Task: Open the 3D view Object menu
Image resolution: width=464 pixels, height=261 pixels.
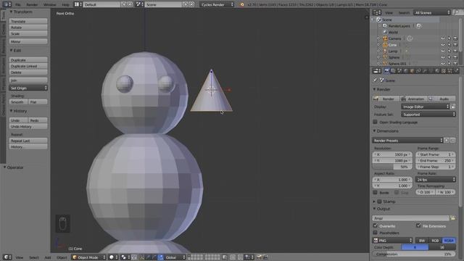Action: click(x=62, y=257)
